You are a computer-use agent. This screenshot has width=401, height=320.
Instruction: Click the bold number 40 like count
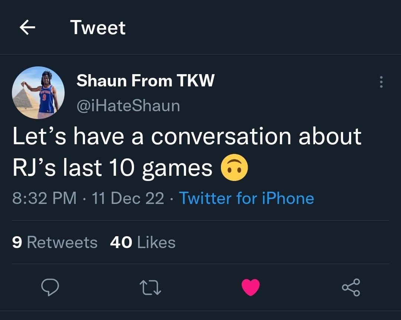click(121, 243)
